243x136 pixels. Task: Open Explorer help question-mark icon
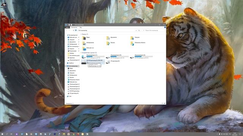click(165, 27)
